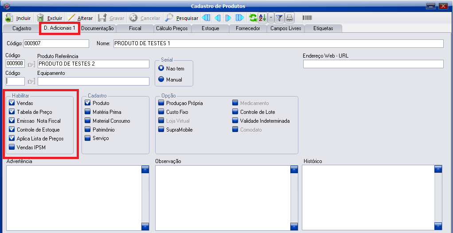Go to the next record arrow

pos(228,18)
